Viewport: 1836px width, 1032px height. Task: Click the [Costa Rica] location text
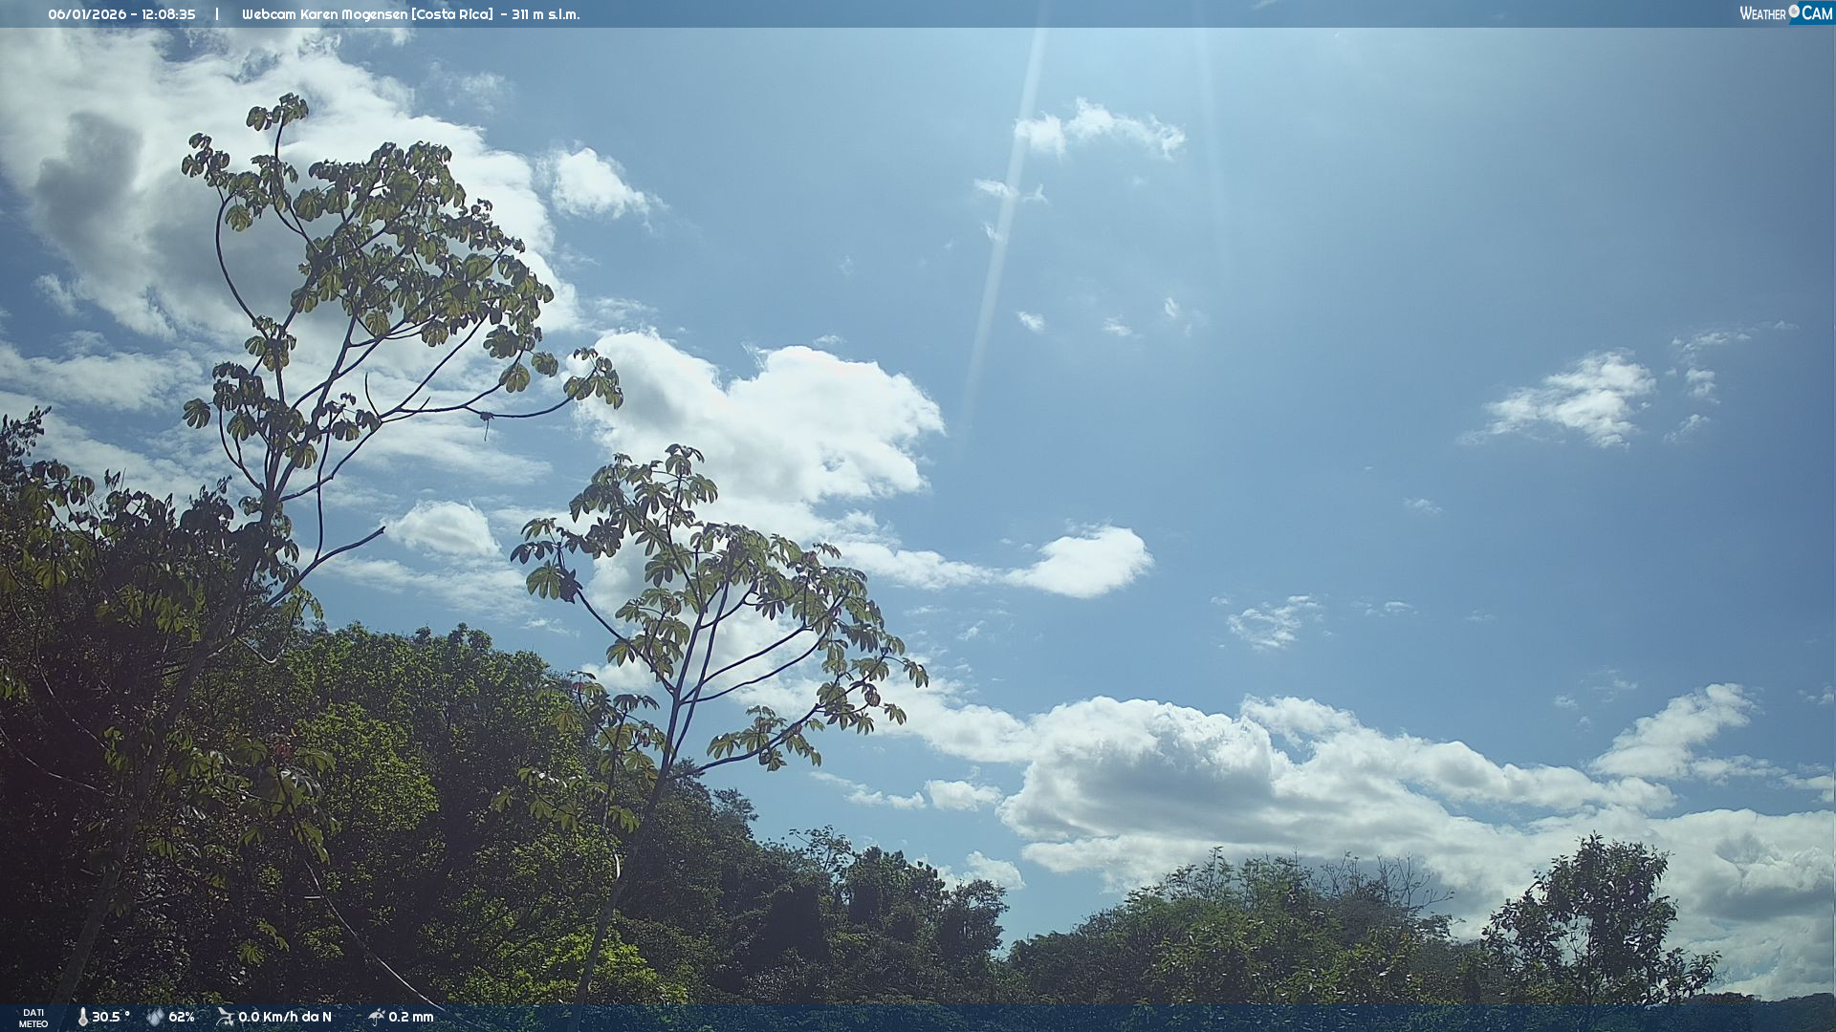(x=451, y=14)
